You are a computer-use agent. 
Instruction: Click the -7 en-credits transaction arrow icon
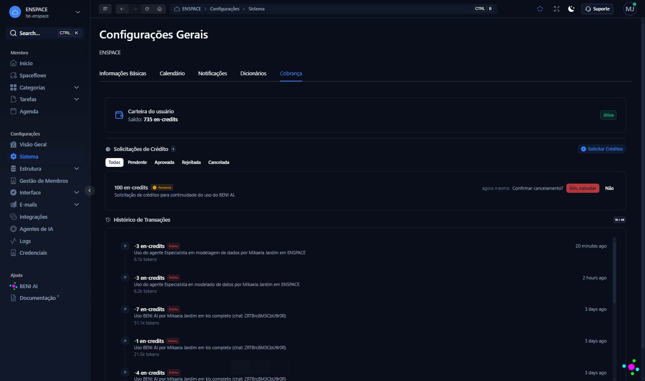(125, 309)
